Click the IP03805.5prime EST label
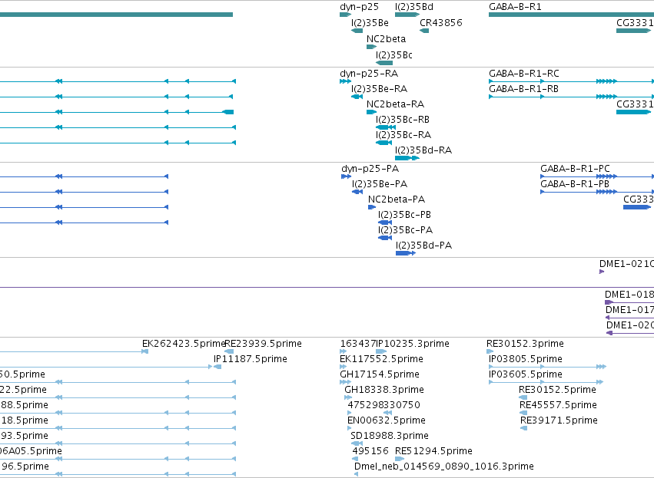The image size is (654, 478). [x=526, y=359]
